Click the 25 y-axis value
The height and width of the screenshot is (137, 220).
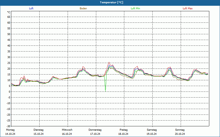[x=9, y=63]
